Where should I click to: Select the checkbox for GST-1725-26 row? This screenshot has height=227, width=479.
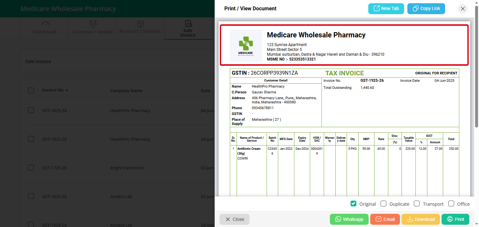pyautogui.click(x=31, y=167)
